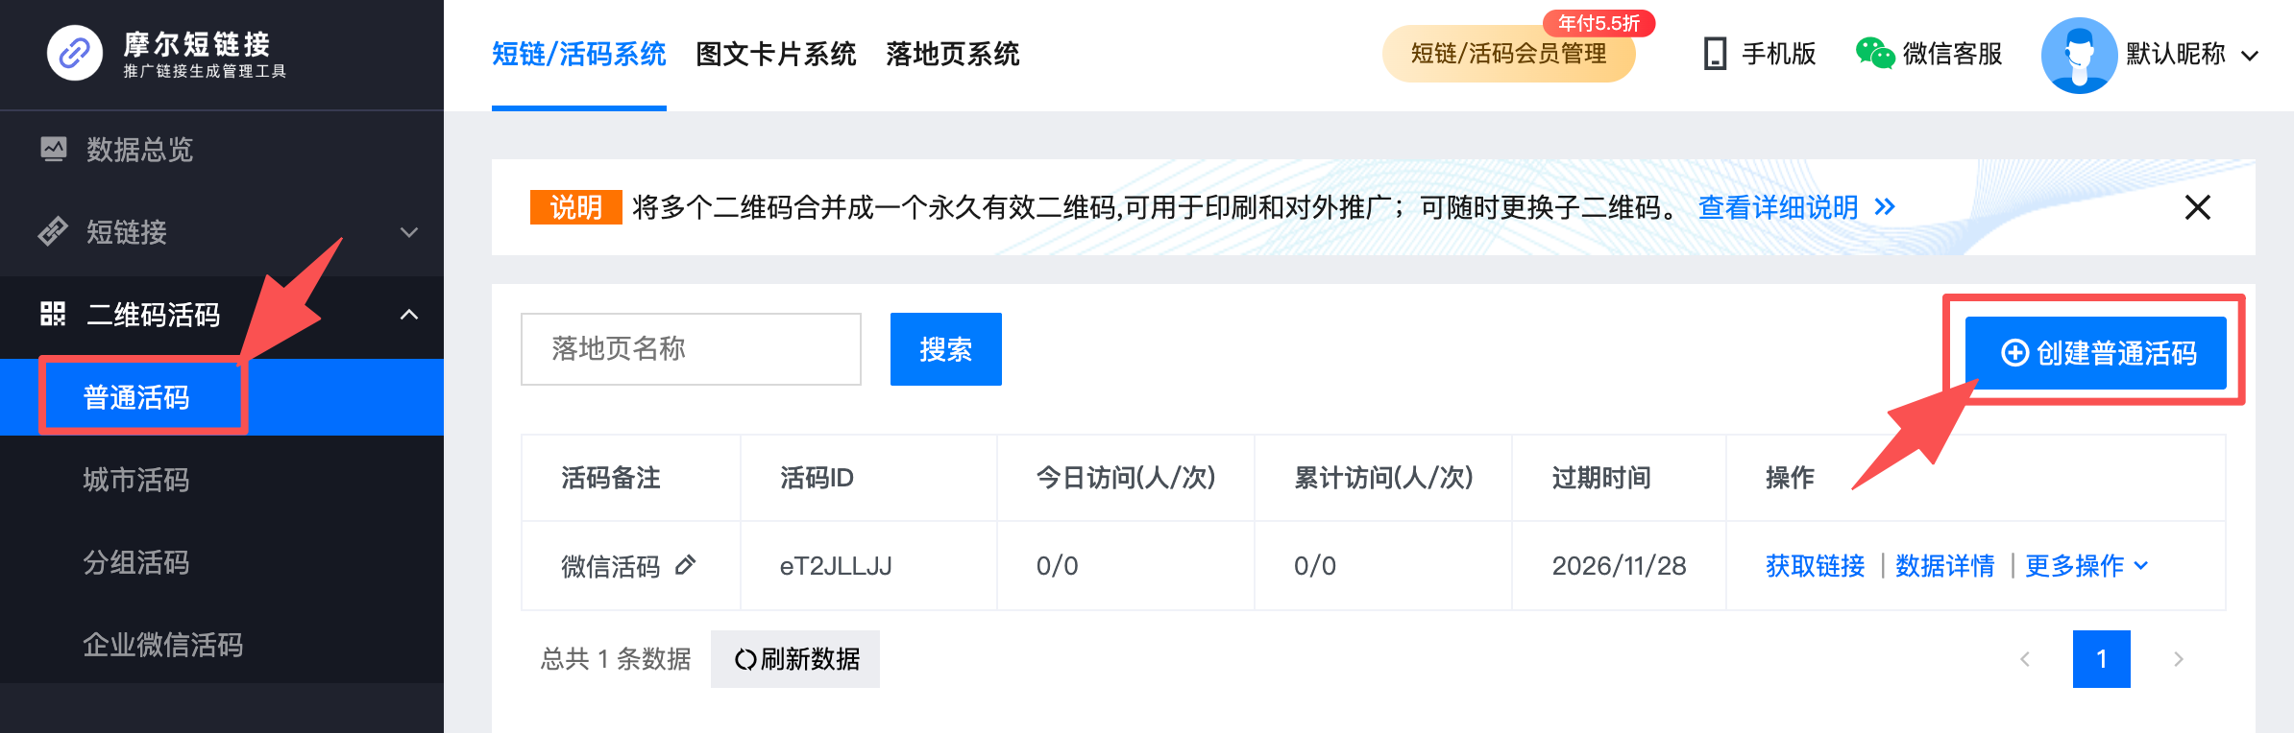2294x733 pixels.
Task: Edit the 微信活码 remark with the pencil icon
Action: [685, 565]
